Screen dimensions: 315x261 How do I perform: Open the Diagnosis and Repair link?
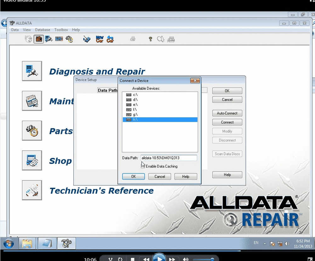click(97, 72)
